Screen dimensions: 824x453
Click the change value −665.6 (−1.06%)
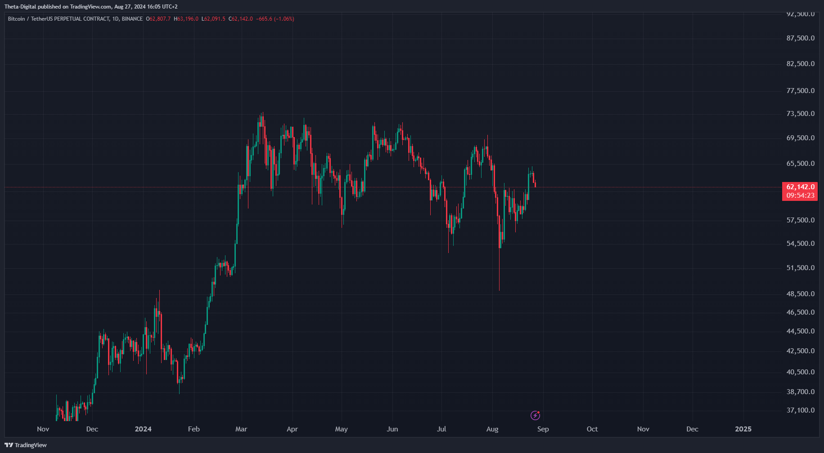click(275, 19)
